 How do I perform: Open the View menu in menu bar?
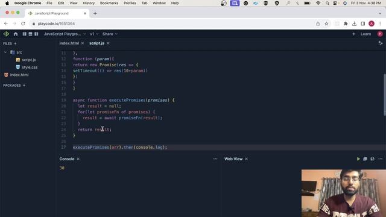pyautogui.click(x=74, y=3)
